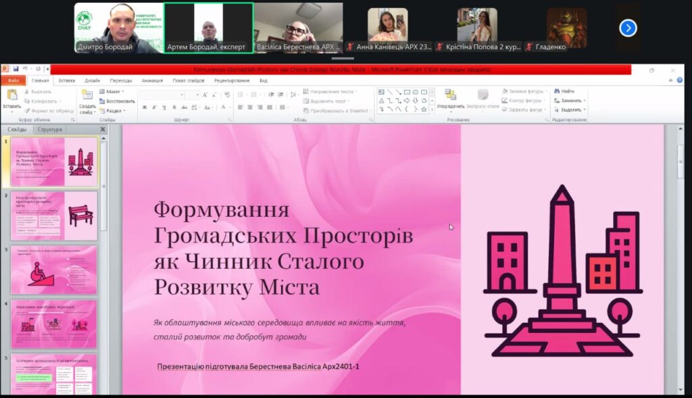Viewport: 692px width, 398px height.
Task: Click the Find (Найти) binoculars button
Action: [x=564, y=91]
